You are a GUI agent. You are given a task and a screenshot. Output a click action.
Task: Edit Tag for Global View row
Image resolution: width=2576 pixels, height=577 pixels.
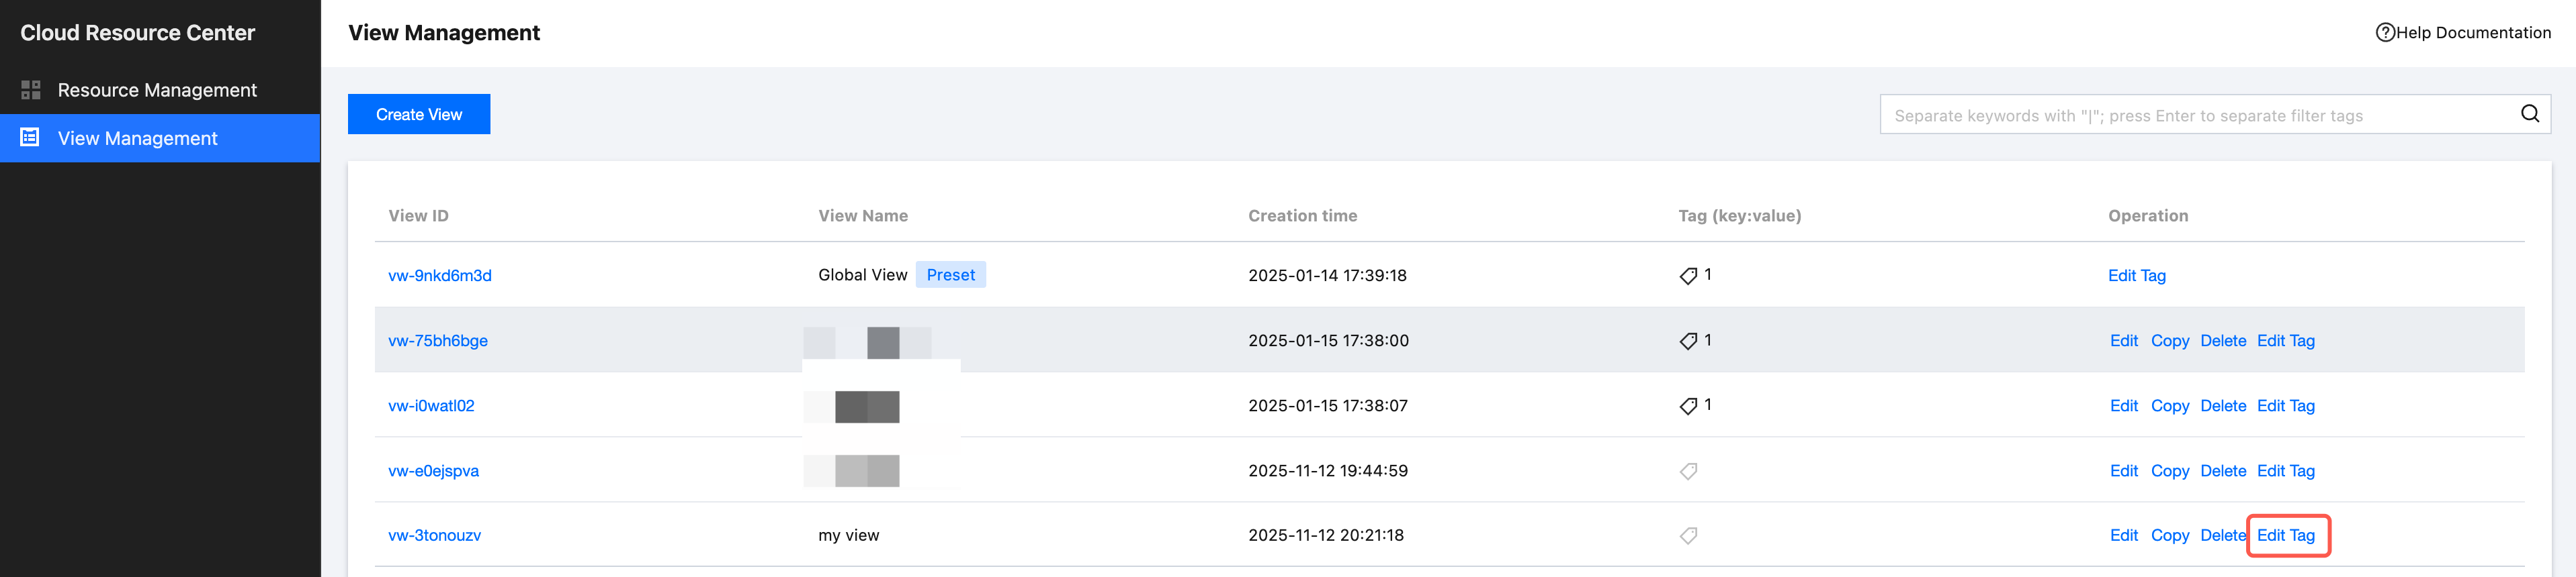[2136, 276]
